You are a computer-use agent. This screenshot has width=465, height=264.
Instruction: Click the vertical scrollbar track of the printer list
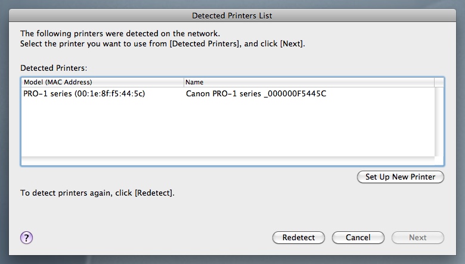coord(439,125)
